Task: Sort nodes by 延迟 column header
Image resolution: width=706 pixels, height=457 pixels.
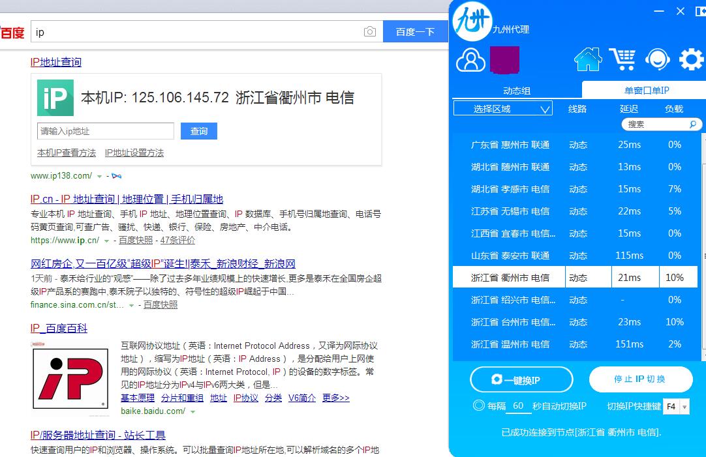Action: pos(628,109)
